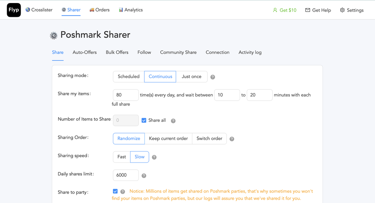Click the disabled Number of Items field
Image resolution: width=375 pixels, height=203 pixels.
point(126,120)
